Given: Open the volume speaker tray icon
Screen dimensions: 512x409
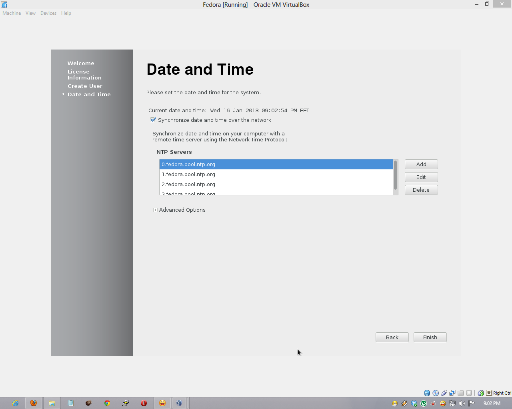Looking at the screenshot, I should 462,403.
